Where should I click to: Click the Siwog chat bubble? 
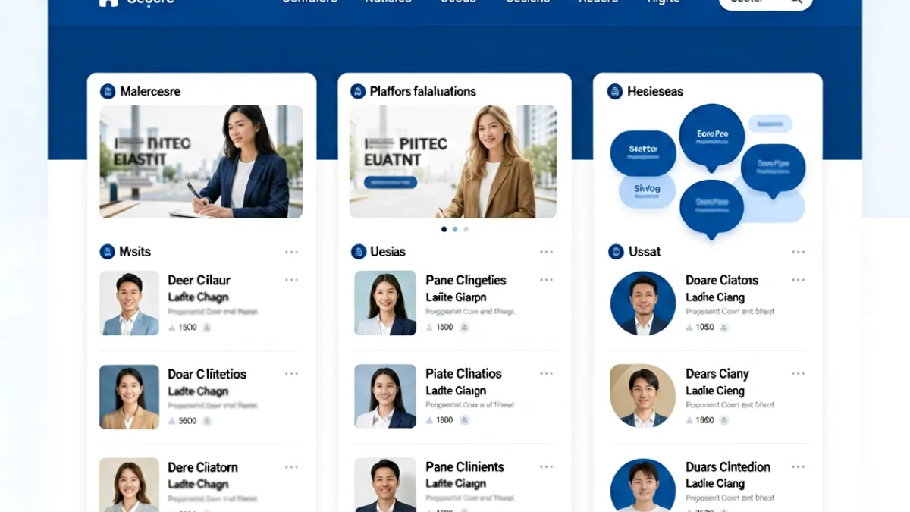(647, 190)
